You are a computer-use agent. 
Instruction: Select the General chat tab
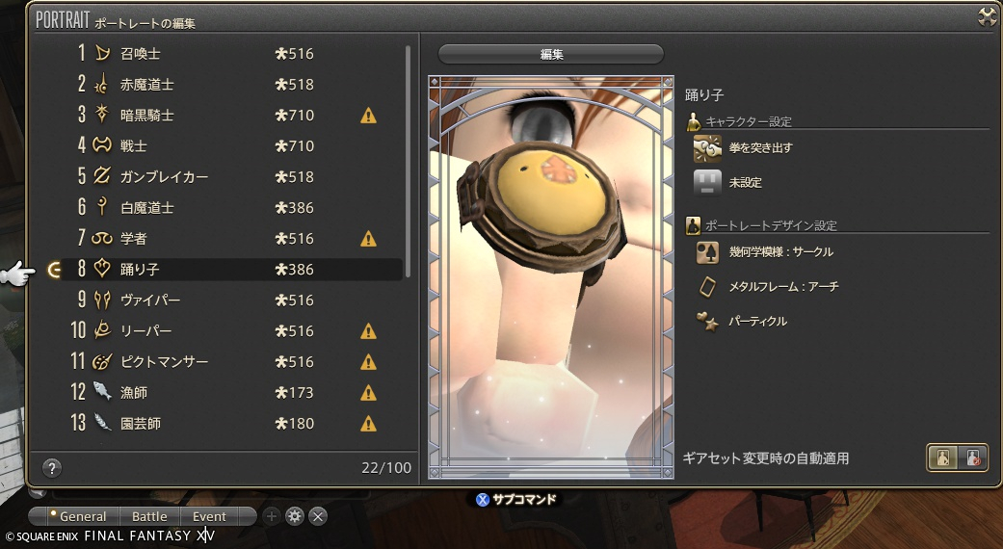coord(77,516)
